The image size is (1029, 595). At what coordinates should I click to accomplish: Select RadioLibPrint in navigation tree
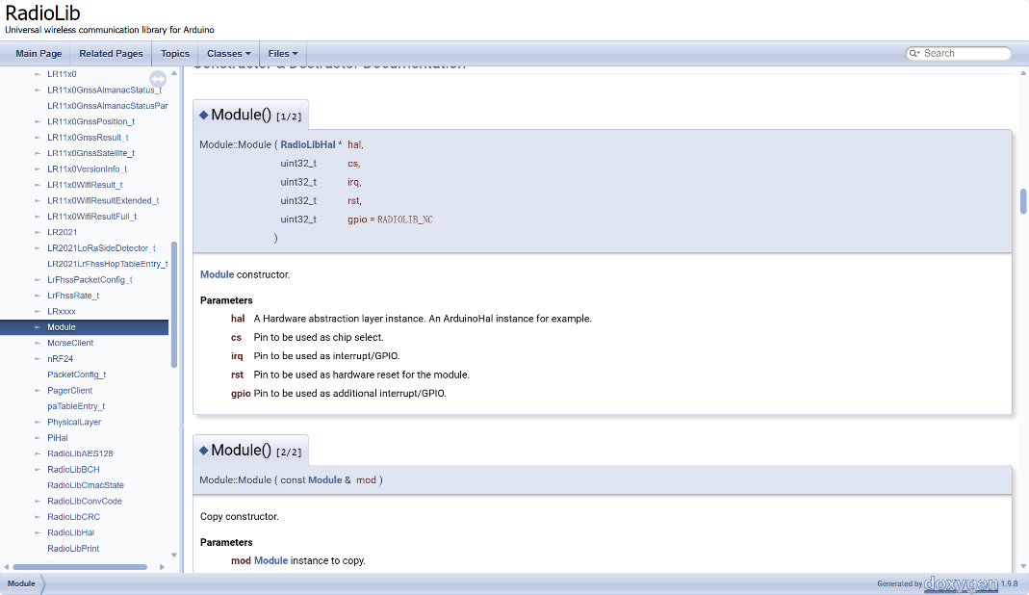pyautogui.click(x=73, y=549)
